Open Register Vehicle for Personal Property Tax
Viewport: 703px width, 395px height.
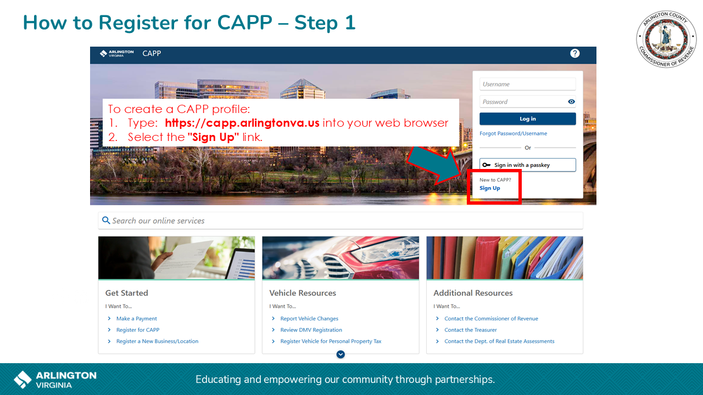(331, 341)
